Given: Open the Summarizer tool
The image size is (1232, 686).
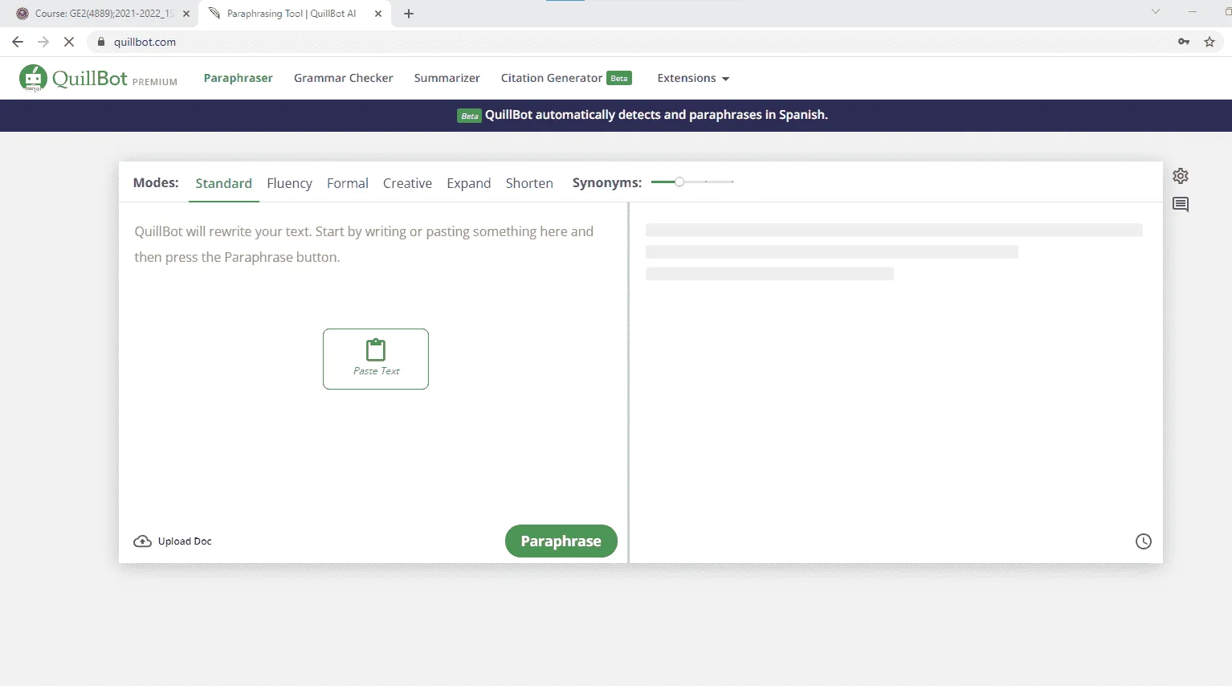Looking at the screenshot, I should tap(447, 78).
